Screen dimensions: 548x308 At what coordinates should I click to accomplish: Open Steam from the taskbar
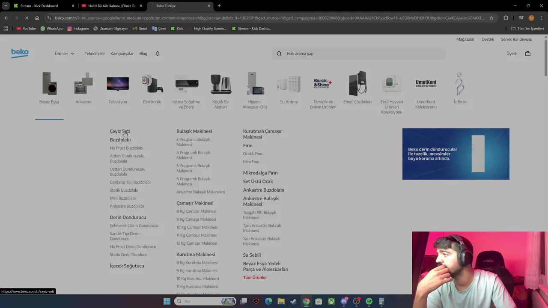pyautogui.click(x=293, y=301)
